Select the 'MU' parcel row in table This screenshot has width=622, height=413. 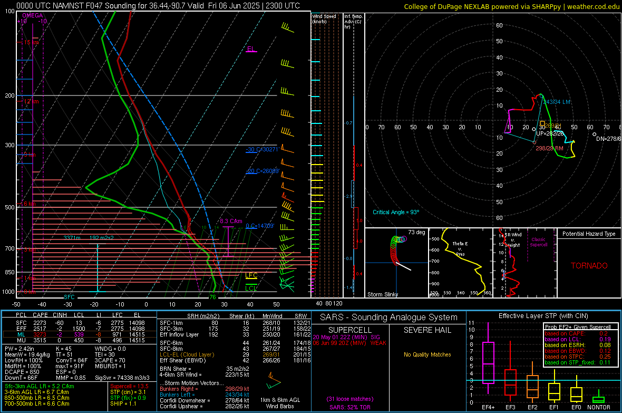[x=80, y=340]
